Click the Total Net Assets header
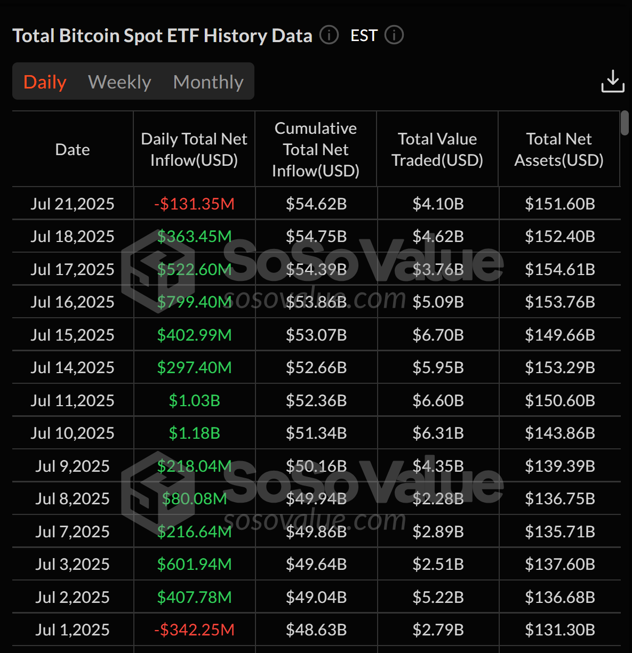Image resolution: width=632 pixels, height=653 pixels. pyautogui.click(x=559, y=150)
